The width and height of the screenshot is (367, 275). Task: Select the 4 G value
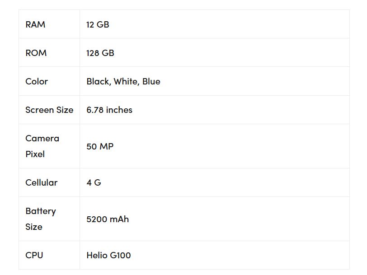click(94, 182)
